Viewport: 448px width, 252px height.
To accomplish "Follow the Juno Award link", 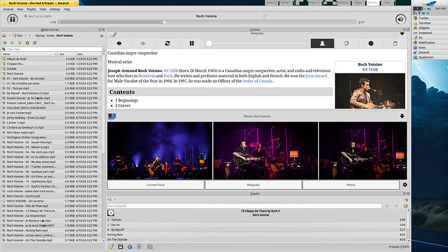I will pyautogui.click(x=316, y=76).
